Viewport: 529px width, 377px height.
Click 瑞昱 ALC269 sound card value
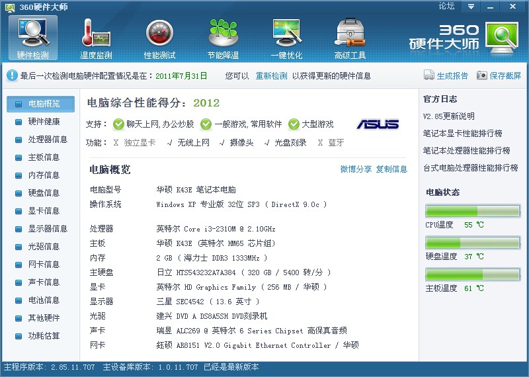point(252,331)
